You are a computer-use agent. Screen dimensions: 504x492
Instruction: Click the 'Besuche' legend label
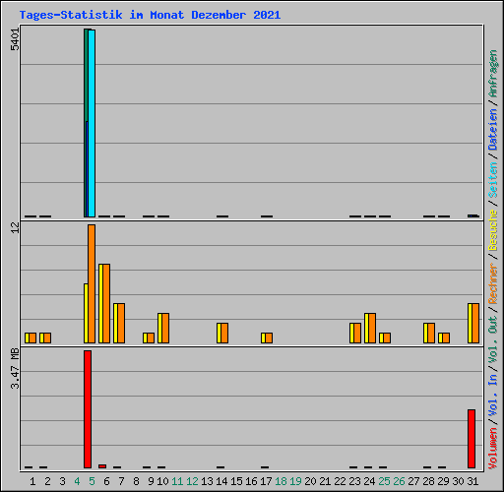click(493, 230)
